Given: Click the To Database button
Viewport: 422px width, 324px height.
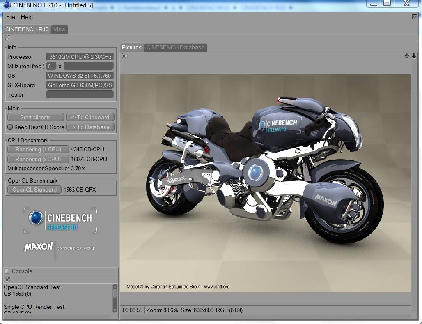Looking at the screenshot, I should pos(90,127).
